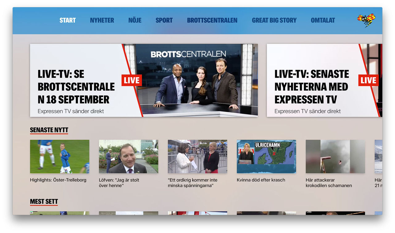Viewport: 395px width, 233px height.
Task: Play the video with two women interviewing
Action: coord(197,157)
